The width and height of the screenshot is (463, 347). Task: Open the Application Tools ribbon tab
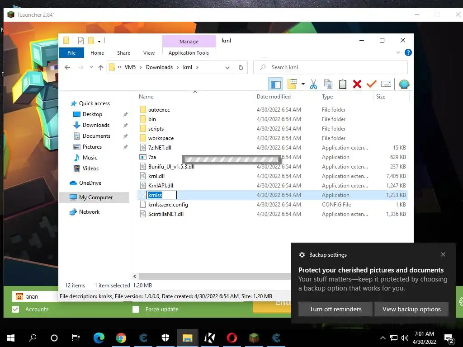tap(189, 53)
